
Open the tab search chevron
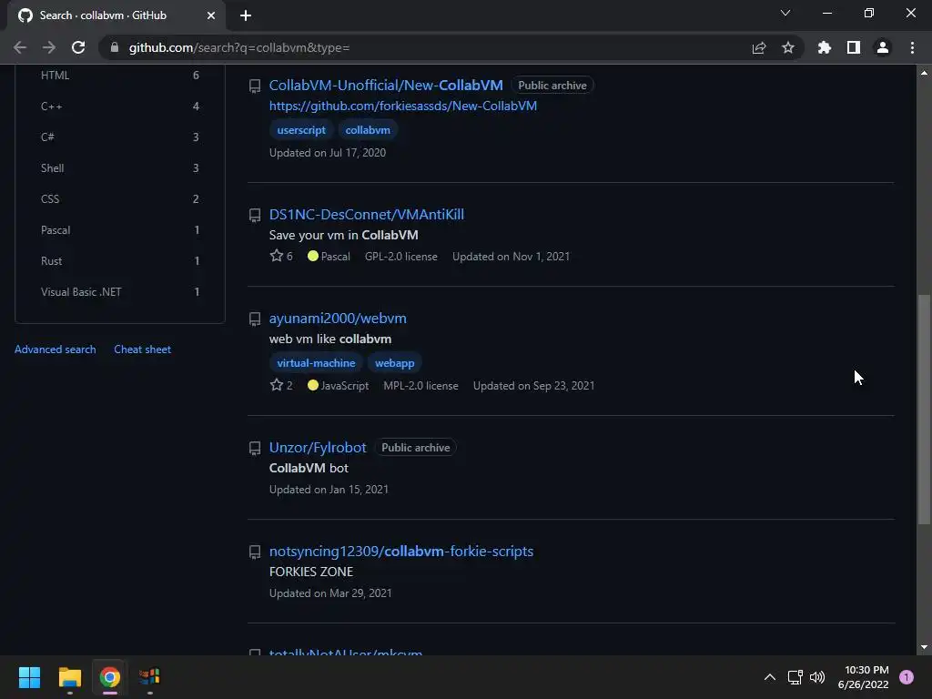785,13
